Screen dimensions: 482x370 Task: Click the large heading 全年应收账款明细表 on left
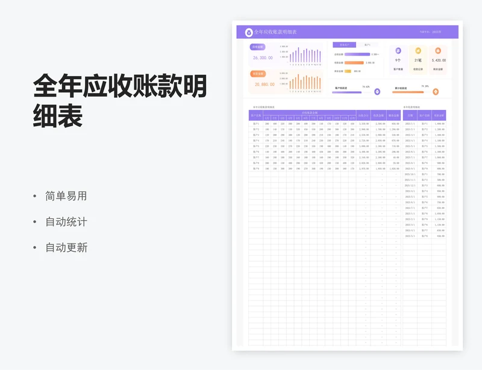pyautogui.click(x=120, y=100)
